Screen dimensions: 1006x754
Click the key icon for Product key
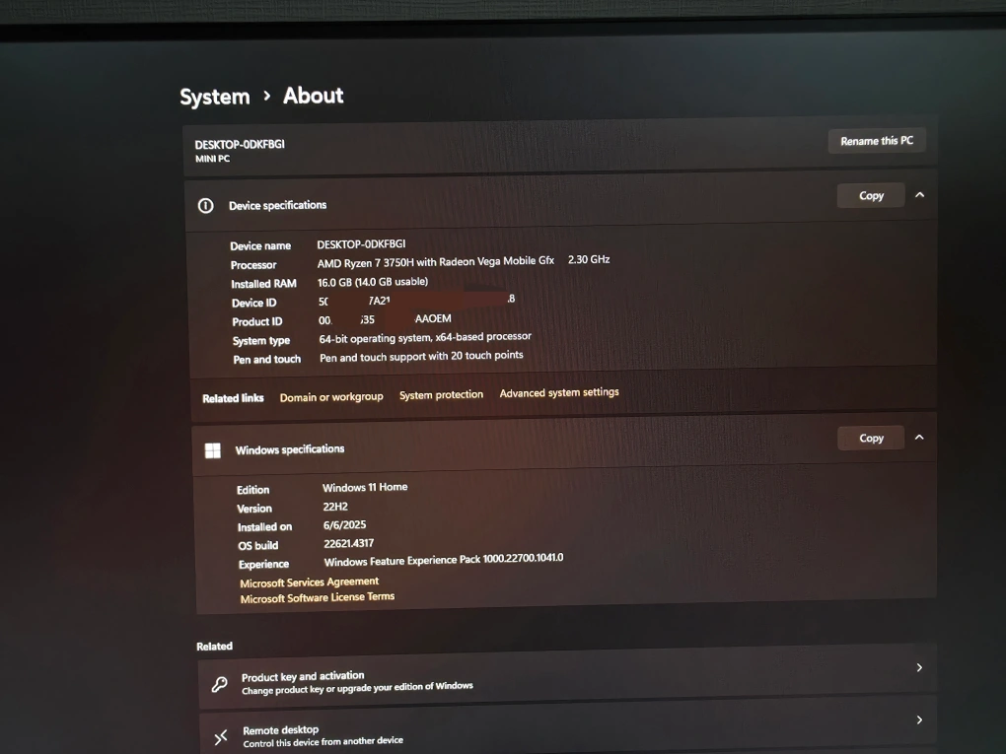pyautogui.click(x=219, y=685)
